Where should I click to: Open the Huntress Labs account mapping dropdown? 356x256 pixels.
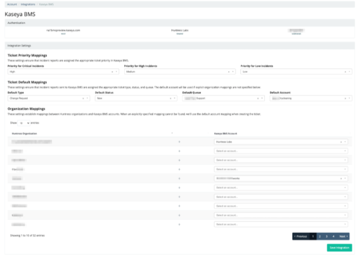pyautogui.click(x=281, y=142)
